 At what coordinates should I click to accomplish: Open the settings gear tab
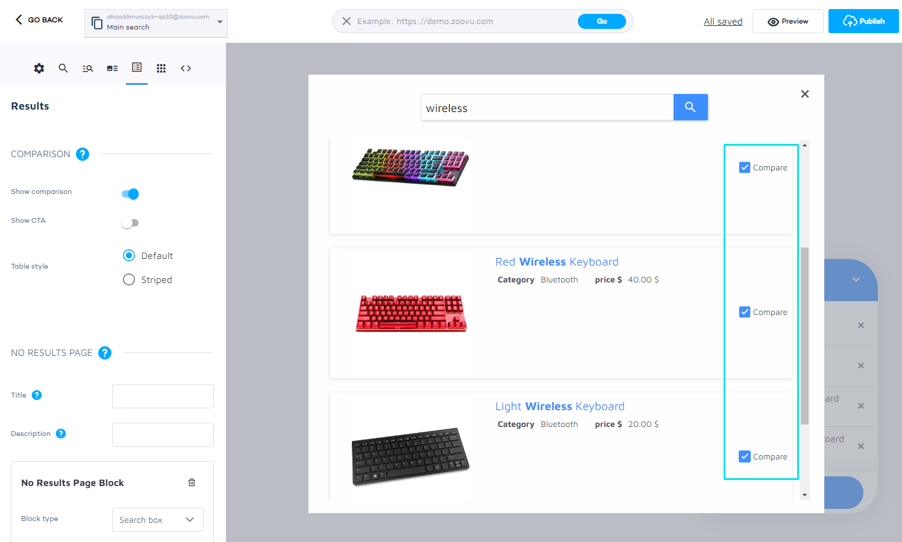(x=39, y=69)
